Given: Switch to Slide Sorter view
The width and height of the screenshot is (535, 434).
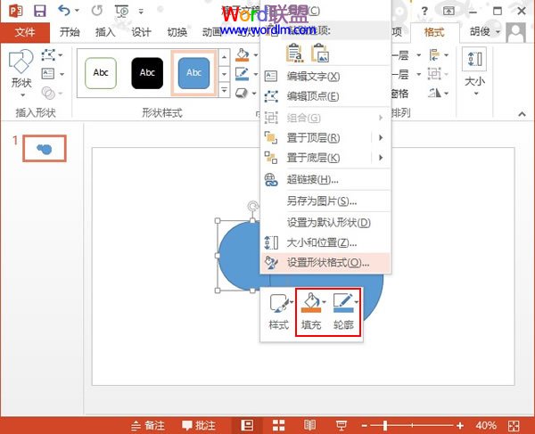Looking at the screenshot, I should 278,425.
